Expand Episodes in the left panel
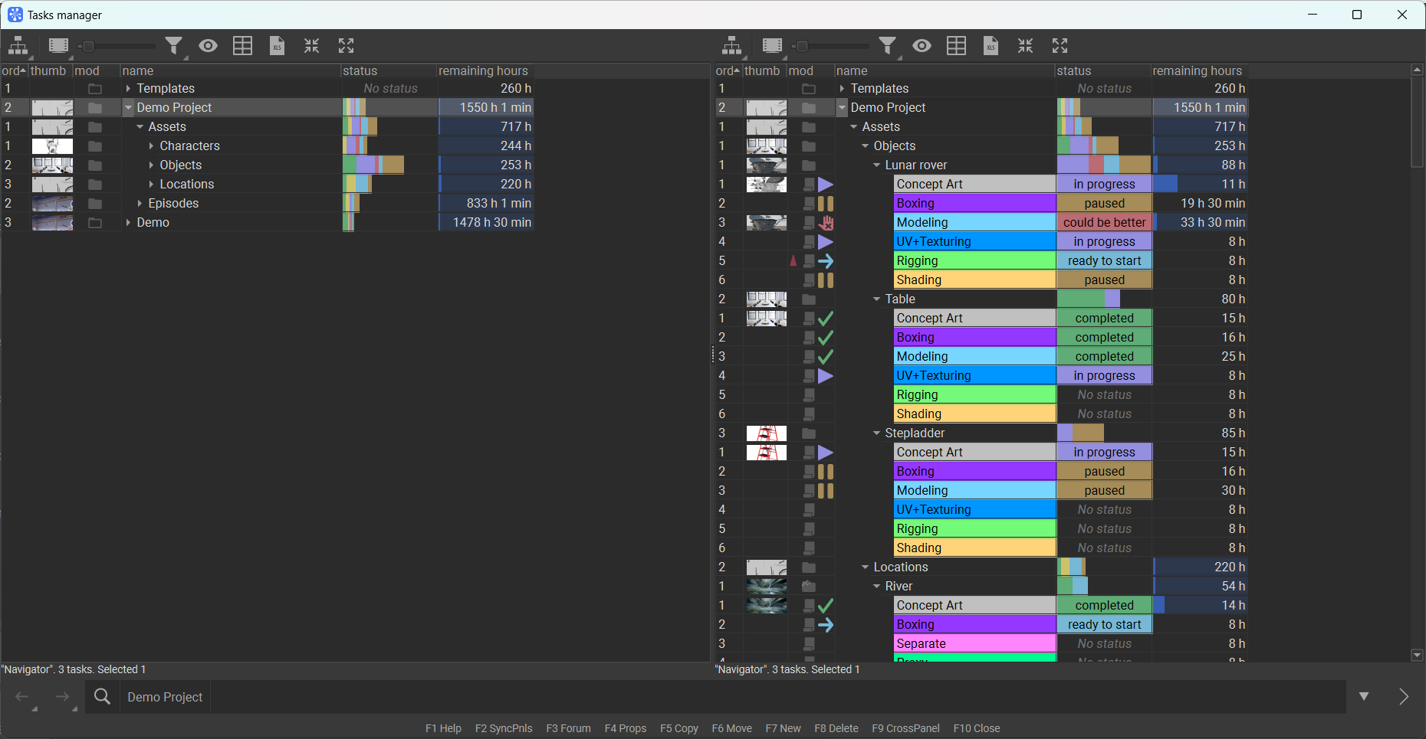Viewport: 1426px width, 739px height. click(x=140, y=204)
